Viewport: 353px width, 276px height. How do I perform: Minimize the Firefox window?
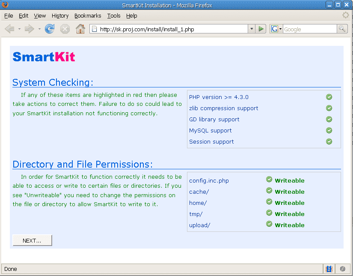(x=329, y=5)
